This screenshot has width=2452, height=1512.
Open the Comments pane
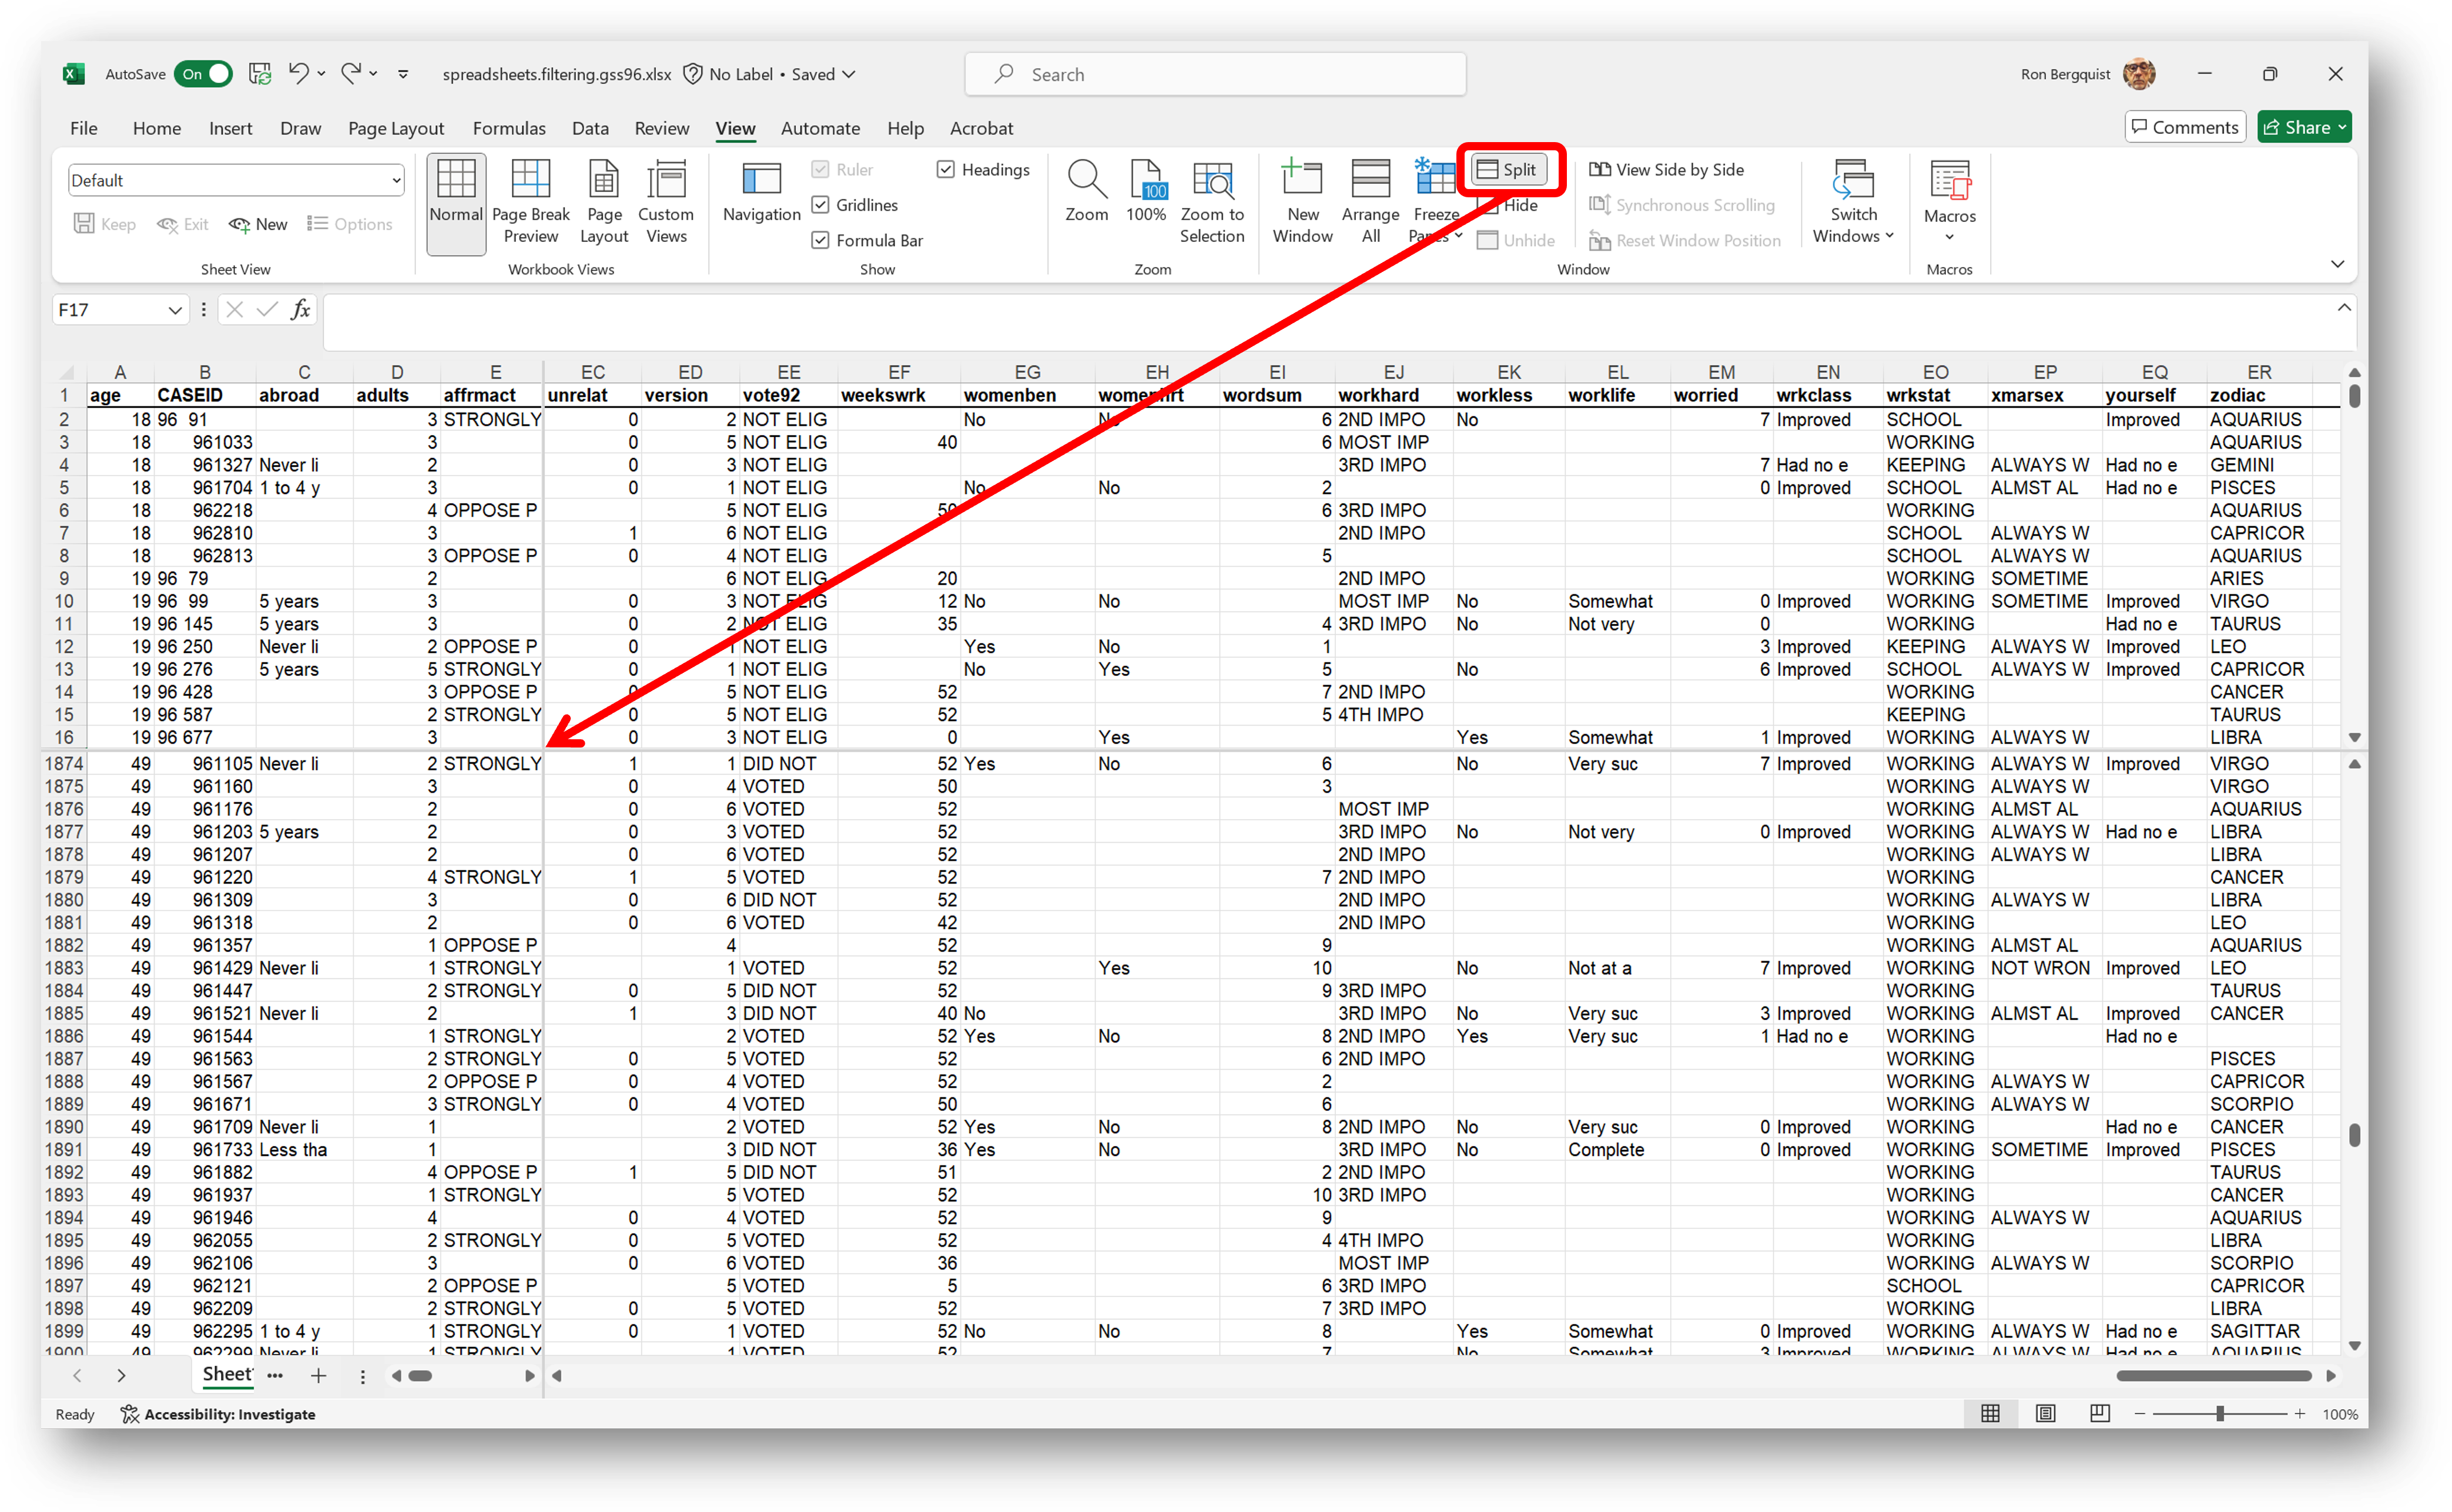click(x=2184, y=126)
